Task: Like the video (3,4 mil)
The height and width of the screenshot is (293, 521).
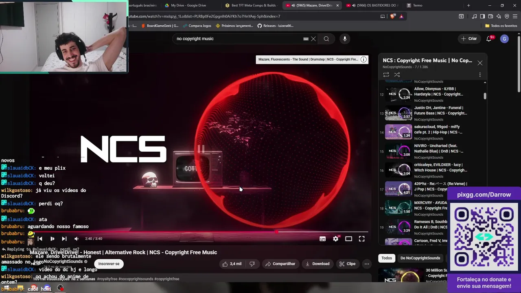Action: (x=232, y=264)
